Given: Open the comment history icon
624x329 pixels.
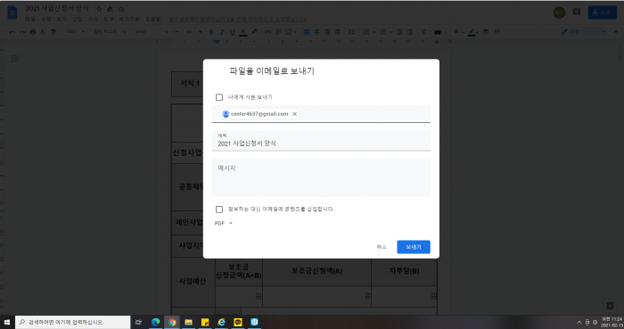Looking at the screenshot, I should coord(576,12).
